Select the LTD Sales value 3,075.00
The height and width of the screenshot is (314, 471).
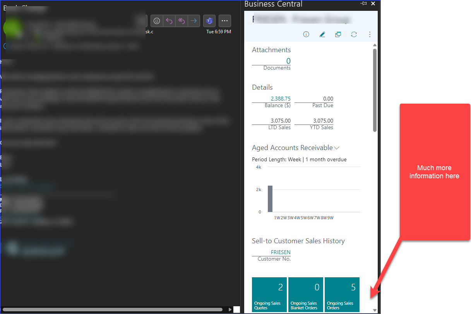point(281,121)
